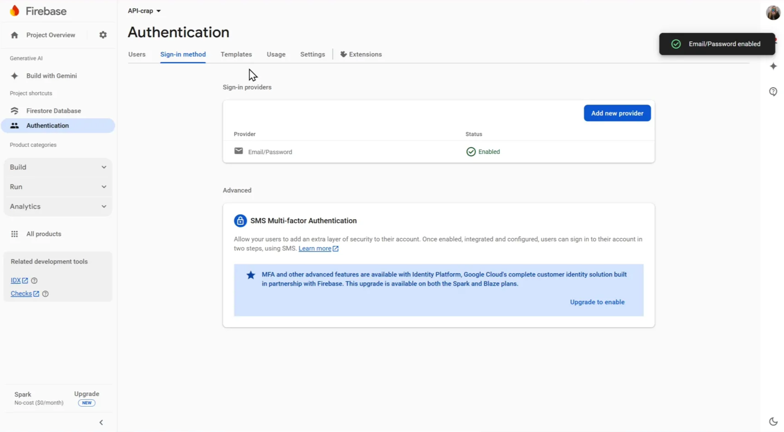Click the Authentication people icon in sidebar

click(15, 126)
